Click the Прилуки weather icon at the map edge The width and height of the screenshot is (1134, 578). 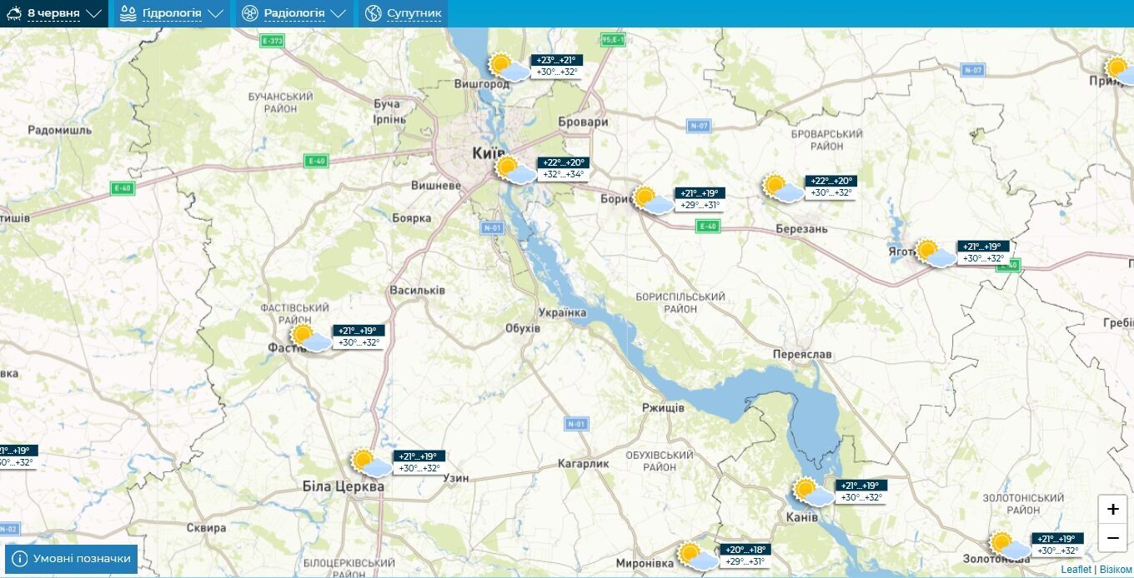(x=1120, y=71)
